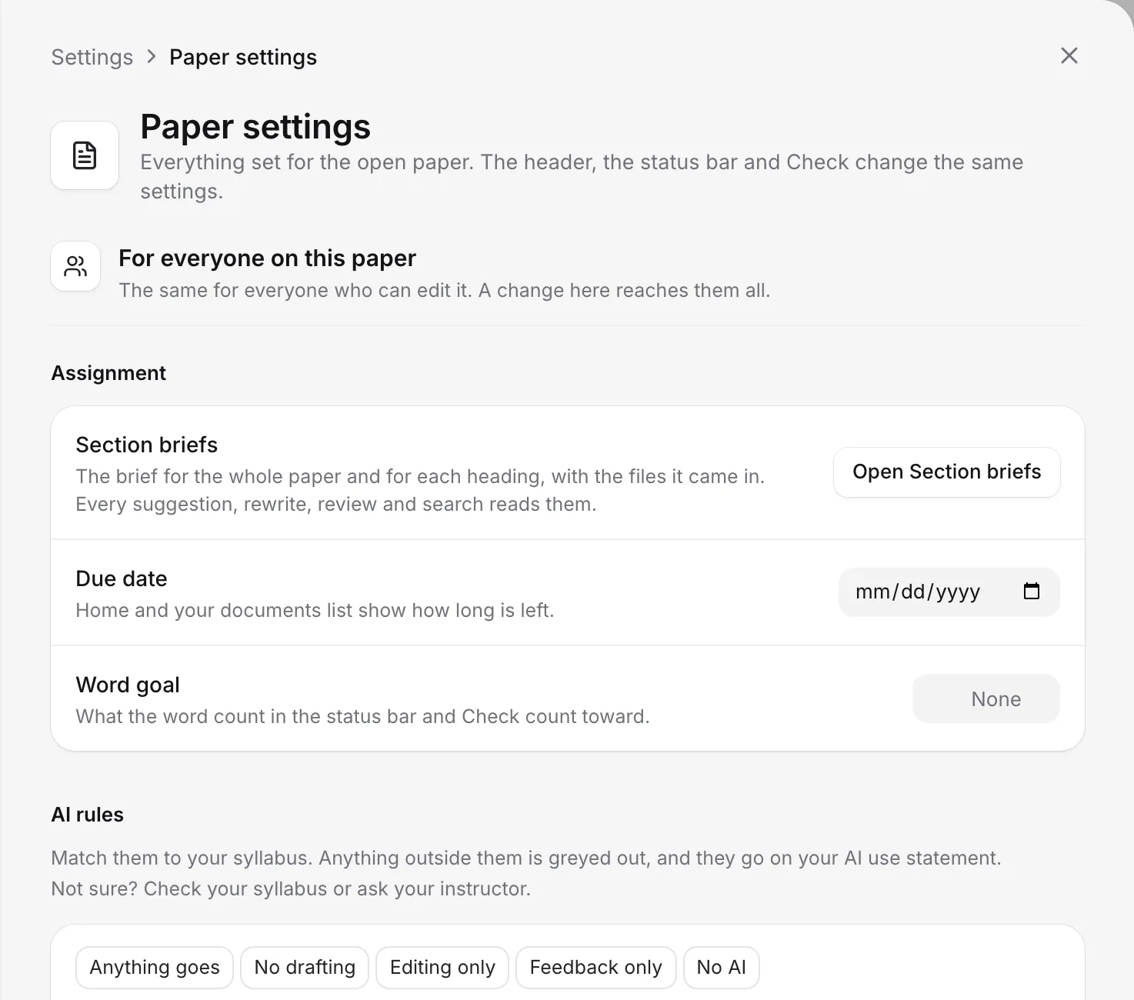This screenshot has width=1134, height=1000.
Task: Click the large Paper settings page title
Action: point(255,127)
